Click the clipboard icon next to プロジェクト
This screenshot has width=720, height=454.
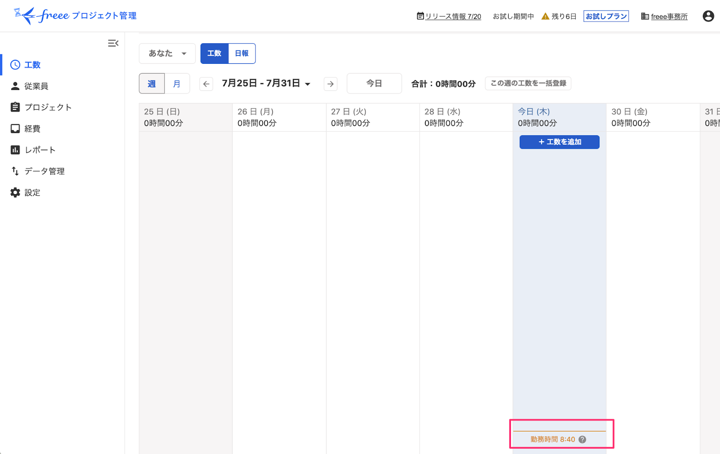15,107
